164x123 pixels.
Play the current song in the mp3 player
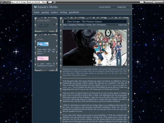5,2
